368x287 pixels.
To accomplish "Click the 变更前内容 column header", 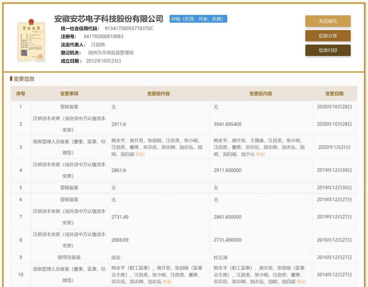I will [158, 94].
